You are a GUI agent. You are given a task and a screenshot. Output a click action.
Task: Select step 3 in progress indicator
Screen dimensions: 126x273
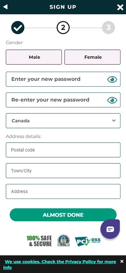coord(108,27)
